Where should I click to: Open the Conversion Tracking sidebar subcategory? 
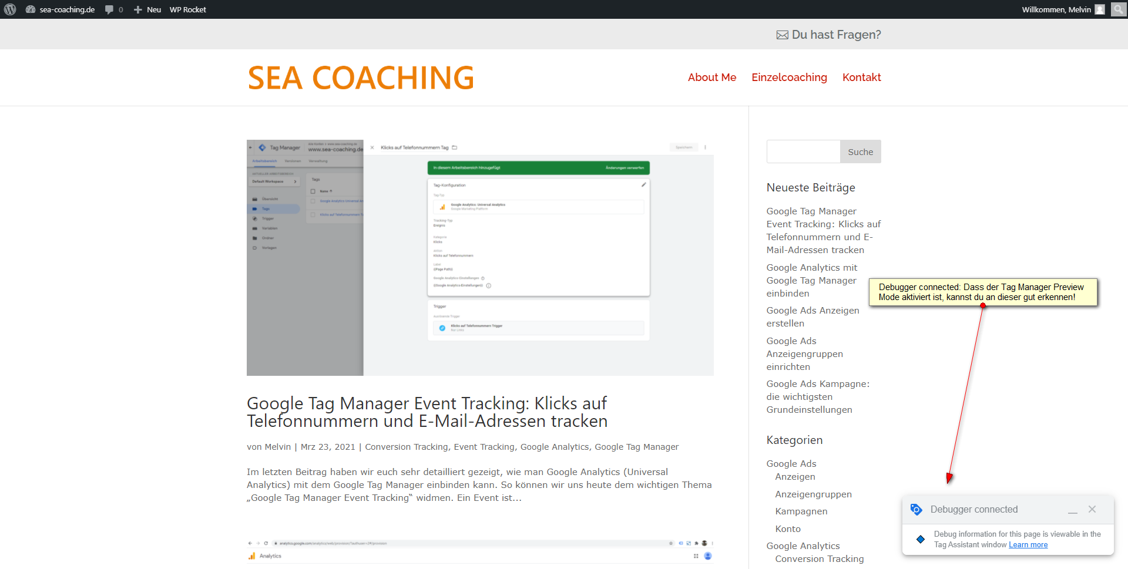[x=820, y=558]
